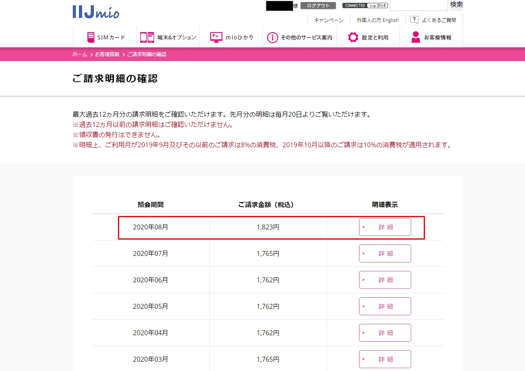Click the question mark FAQ icon
This screenshot has height=371, width=525.
pos(414,20)
